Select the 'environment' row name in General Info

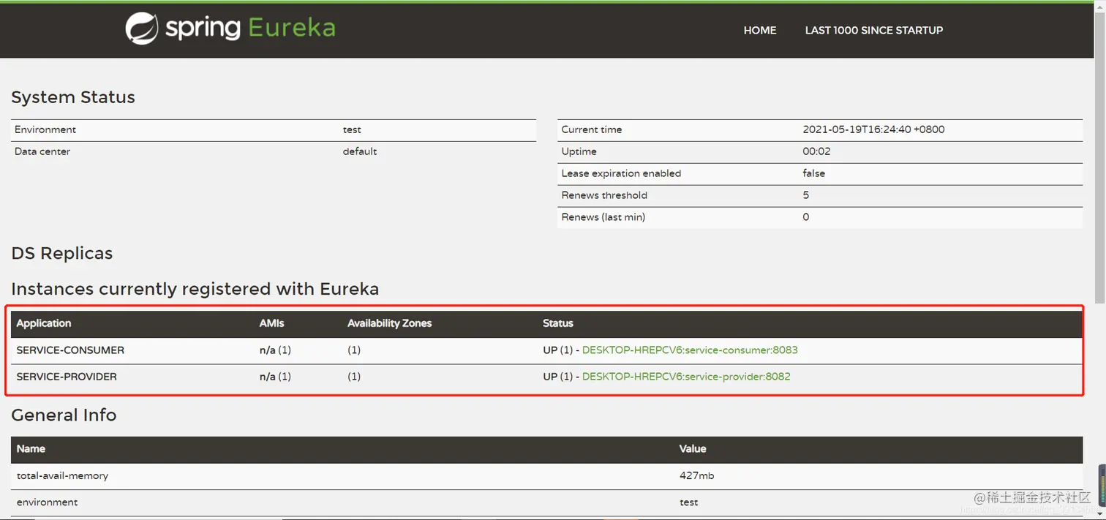[x=47, y=502]
